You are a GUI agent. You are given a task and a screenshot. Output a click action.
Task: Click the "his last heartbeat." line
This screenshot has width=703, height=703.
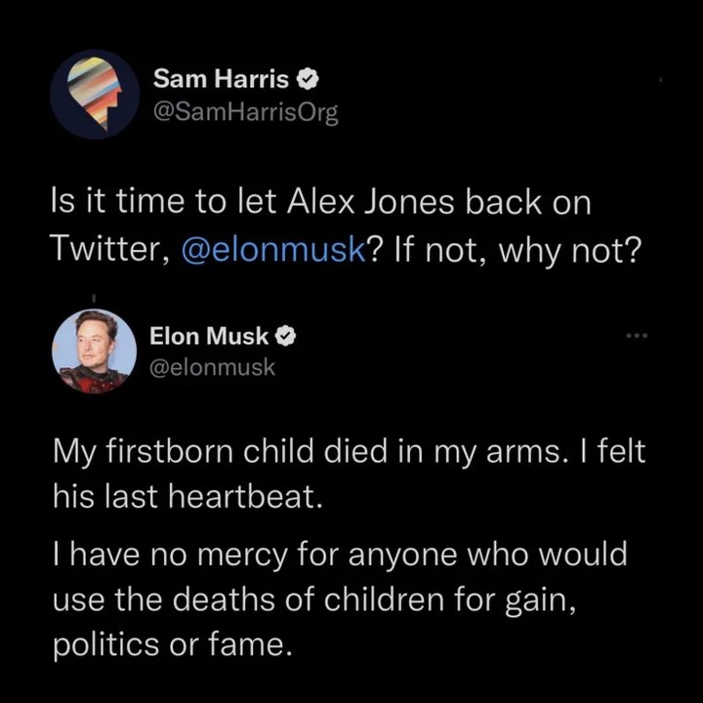(x=186, y=498)
